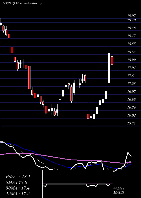Click the 18.54 price axis label
This screenshot has height=198, width=141.
[x=132, y=52]
